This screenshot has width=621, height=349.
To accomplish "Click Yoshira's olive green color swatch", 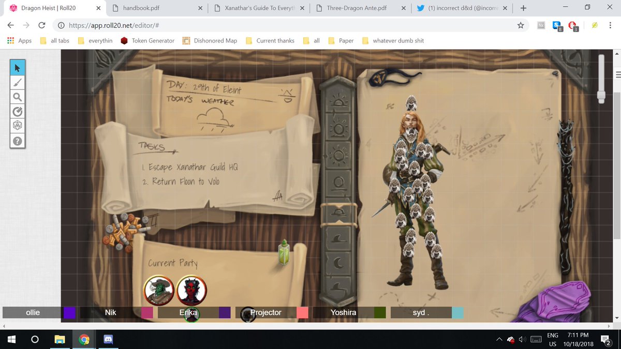I will pos(380,312).
